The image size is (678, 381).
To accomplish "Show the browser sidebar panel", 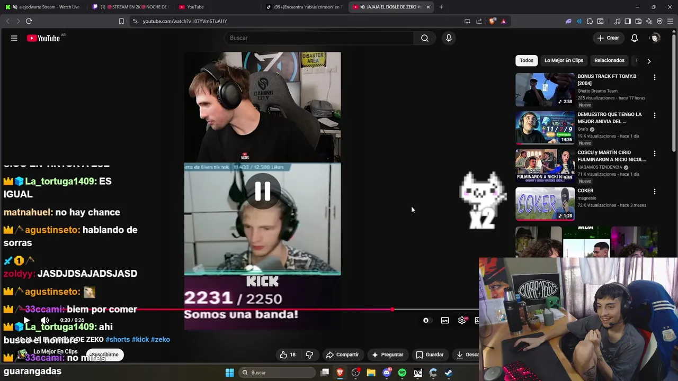I will coord(628,21).
